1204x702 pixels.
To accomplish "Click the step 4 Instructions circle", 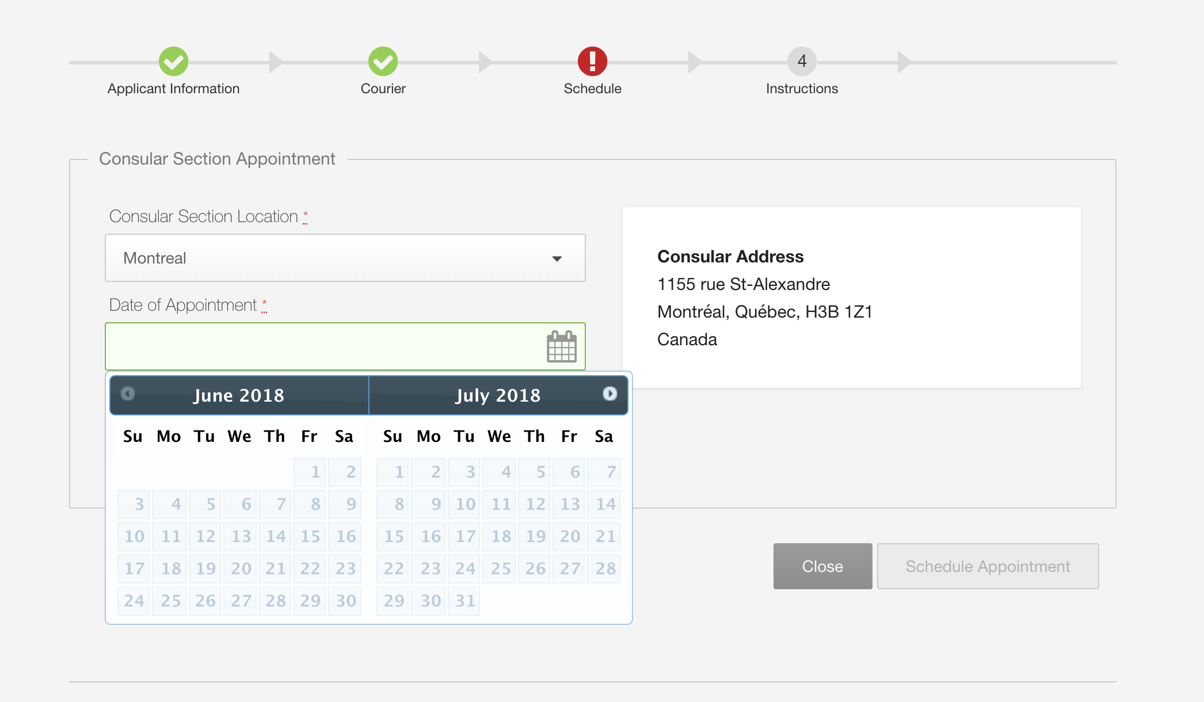I will 802,61.
